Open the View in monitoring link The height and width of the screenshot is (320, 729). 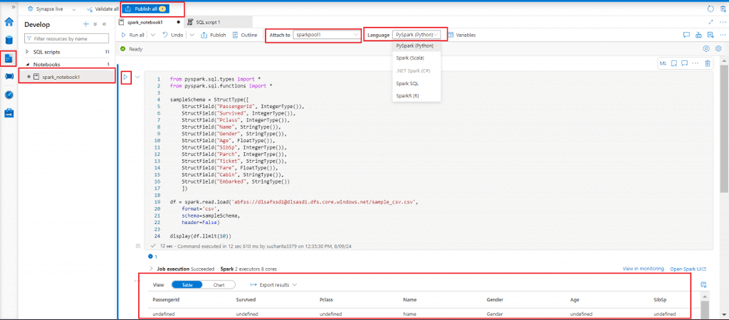click(x=643, y=268)
